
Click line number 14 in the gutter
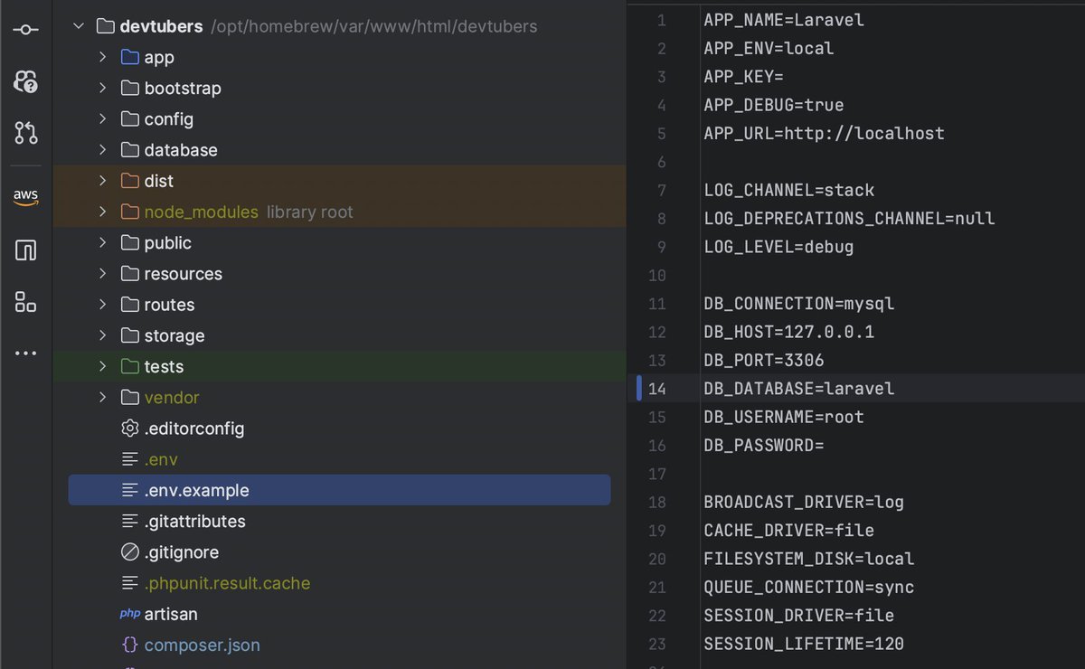click(657, 389)
